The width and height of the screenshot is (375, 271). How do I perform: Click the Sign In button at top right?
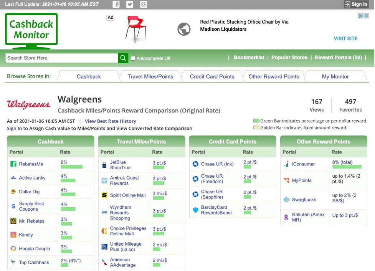click(x=356, y=4)
